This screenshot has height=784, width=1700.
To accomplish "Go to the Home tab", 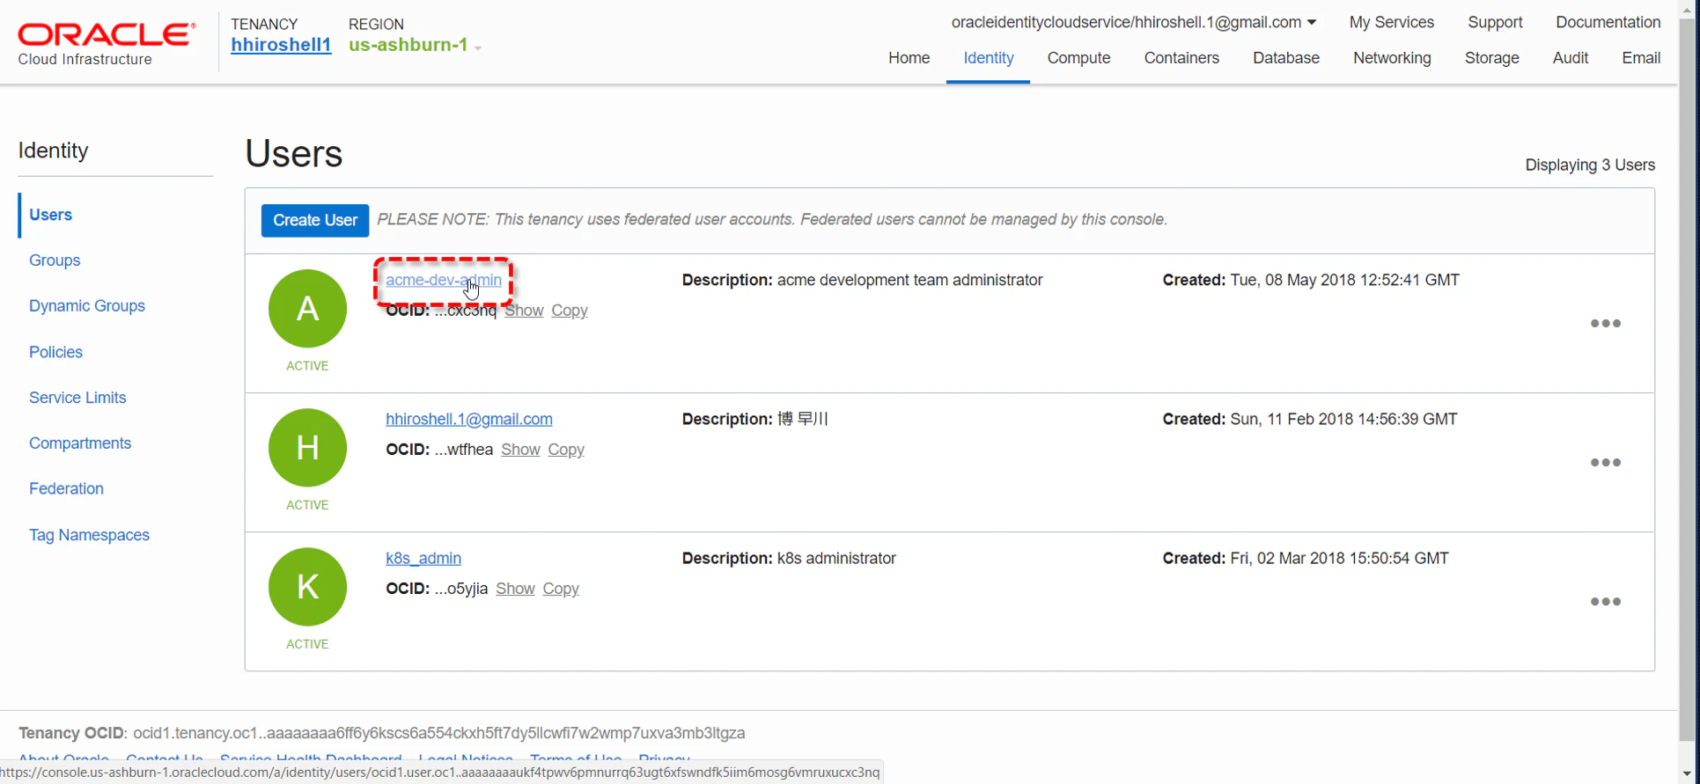I will [909, 58].
